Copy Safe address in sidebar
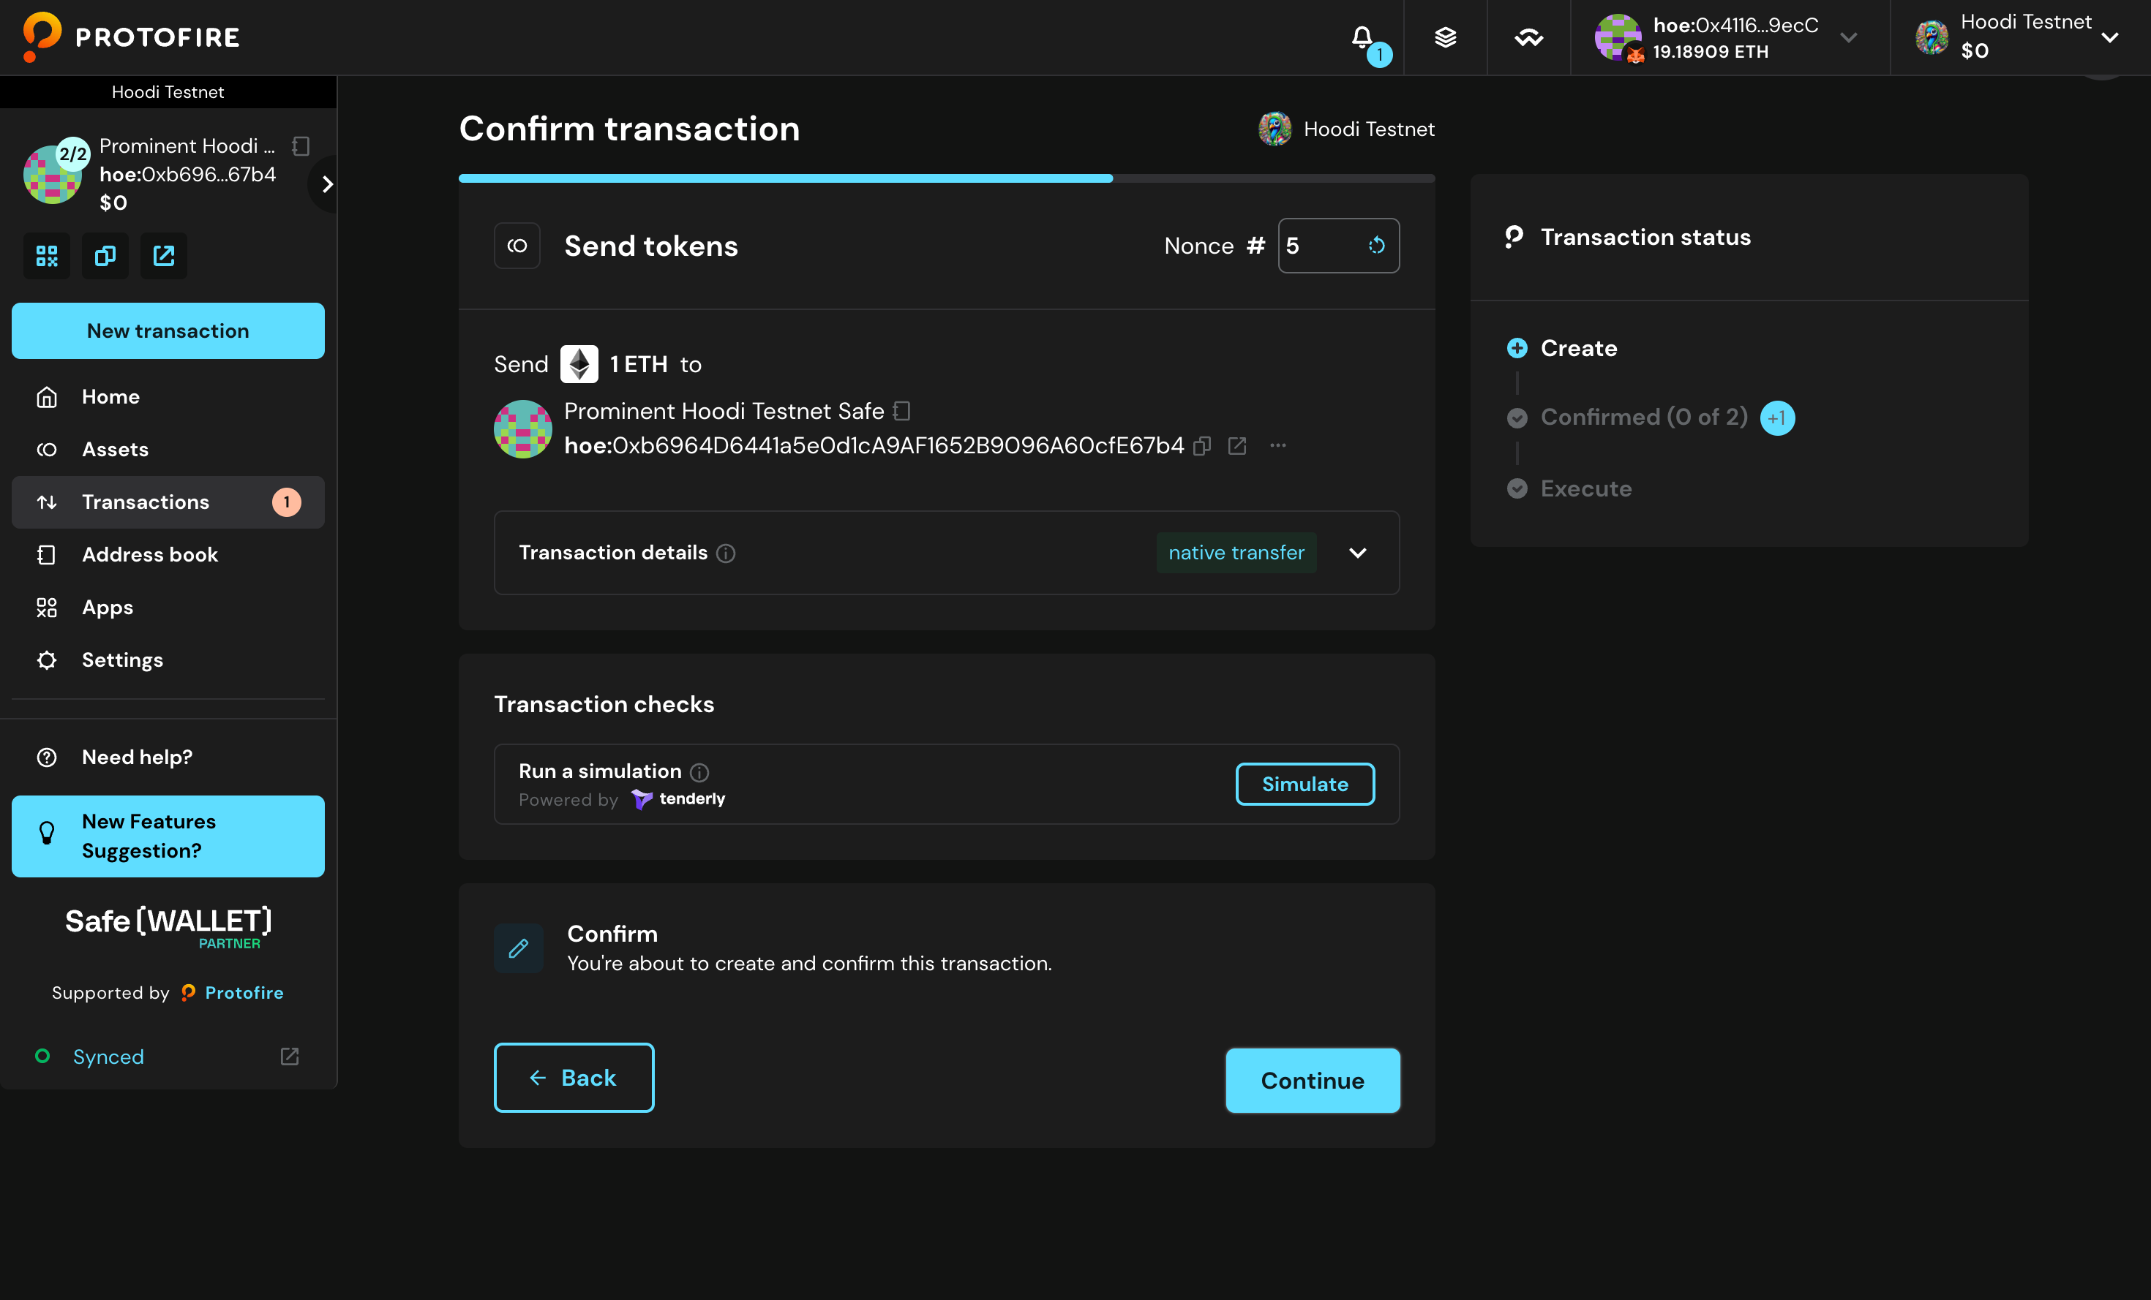The image size is (2151, 1300). (105, 256)
